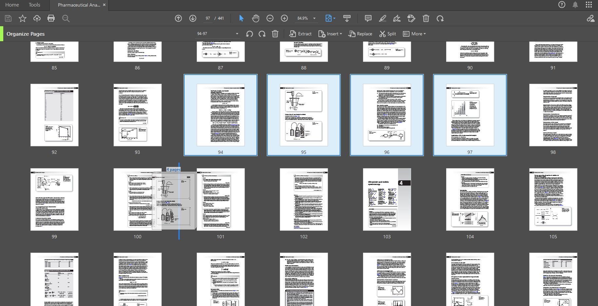Go to the previous page

coord(178,18)
